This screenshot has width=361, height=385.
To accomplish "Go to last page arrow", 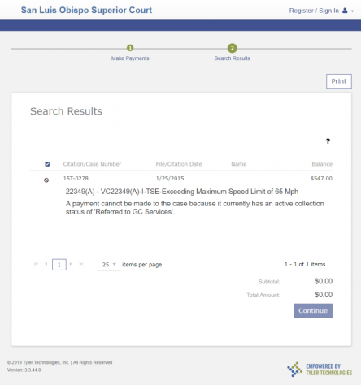I will [x=81, y=264].
